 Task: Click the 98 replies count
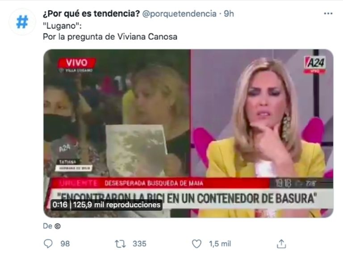point(65,244)
